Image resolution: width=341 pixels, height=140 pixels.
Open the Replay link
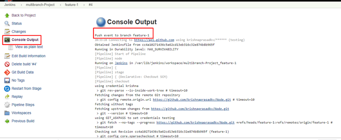17,96
